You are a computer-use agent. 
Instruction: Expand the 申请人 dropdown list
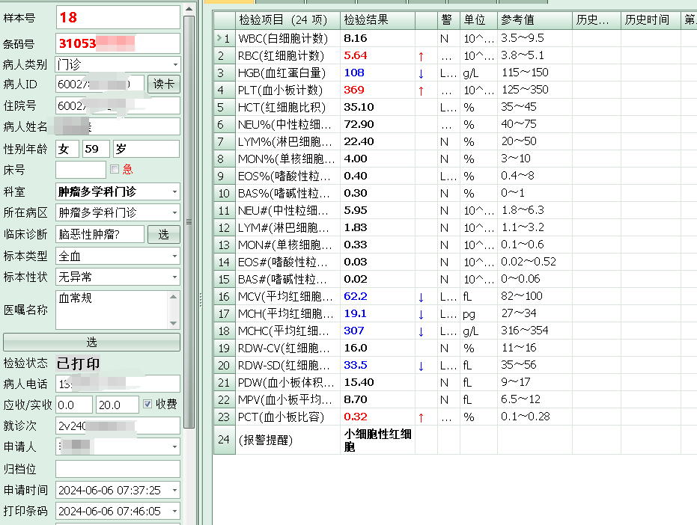coord(173,445)
